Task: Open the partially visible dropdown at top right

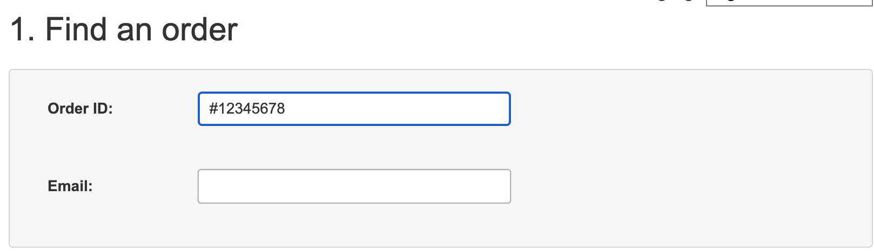Action: (x=789, y=2)
